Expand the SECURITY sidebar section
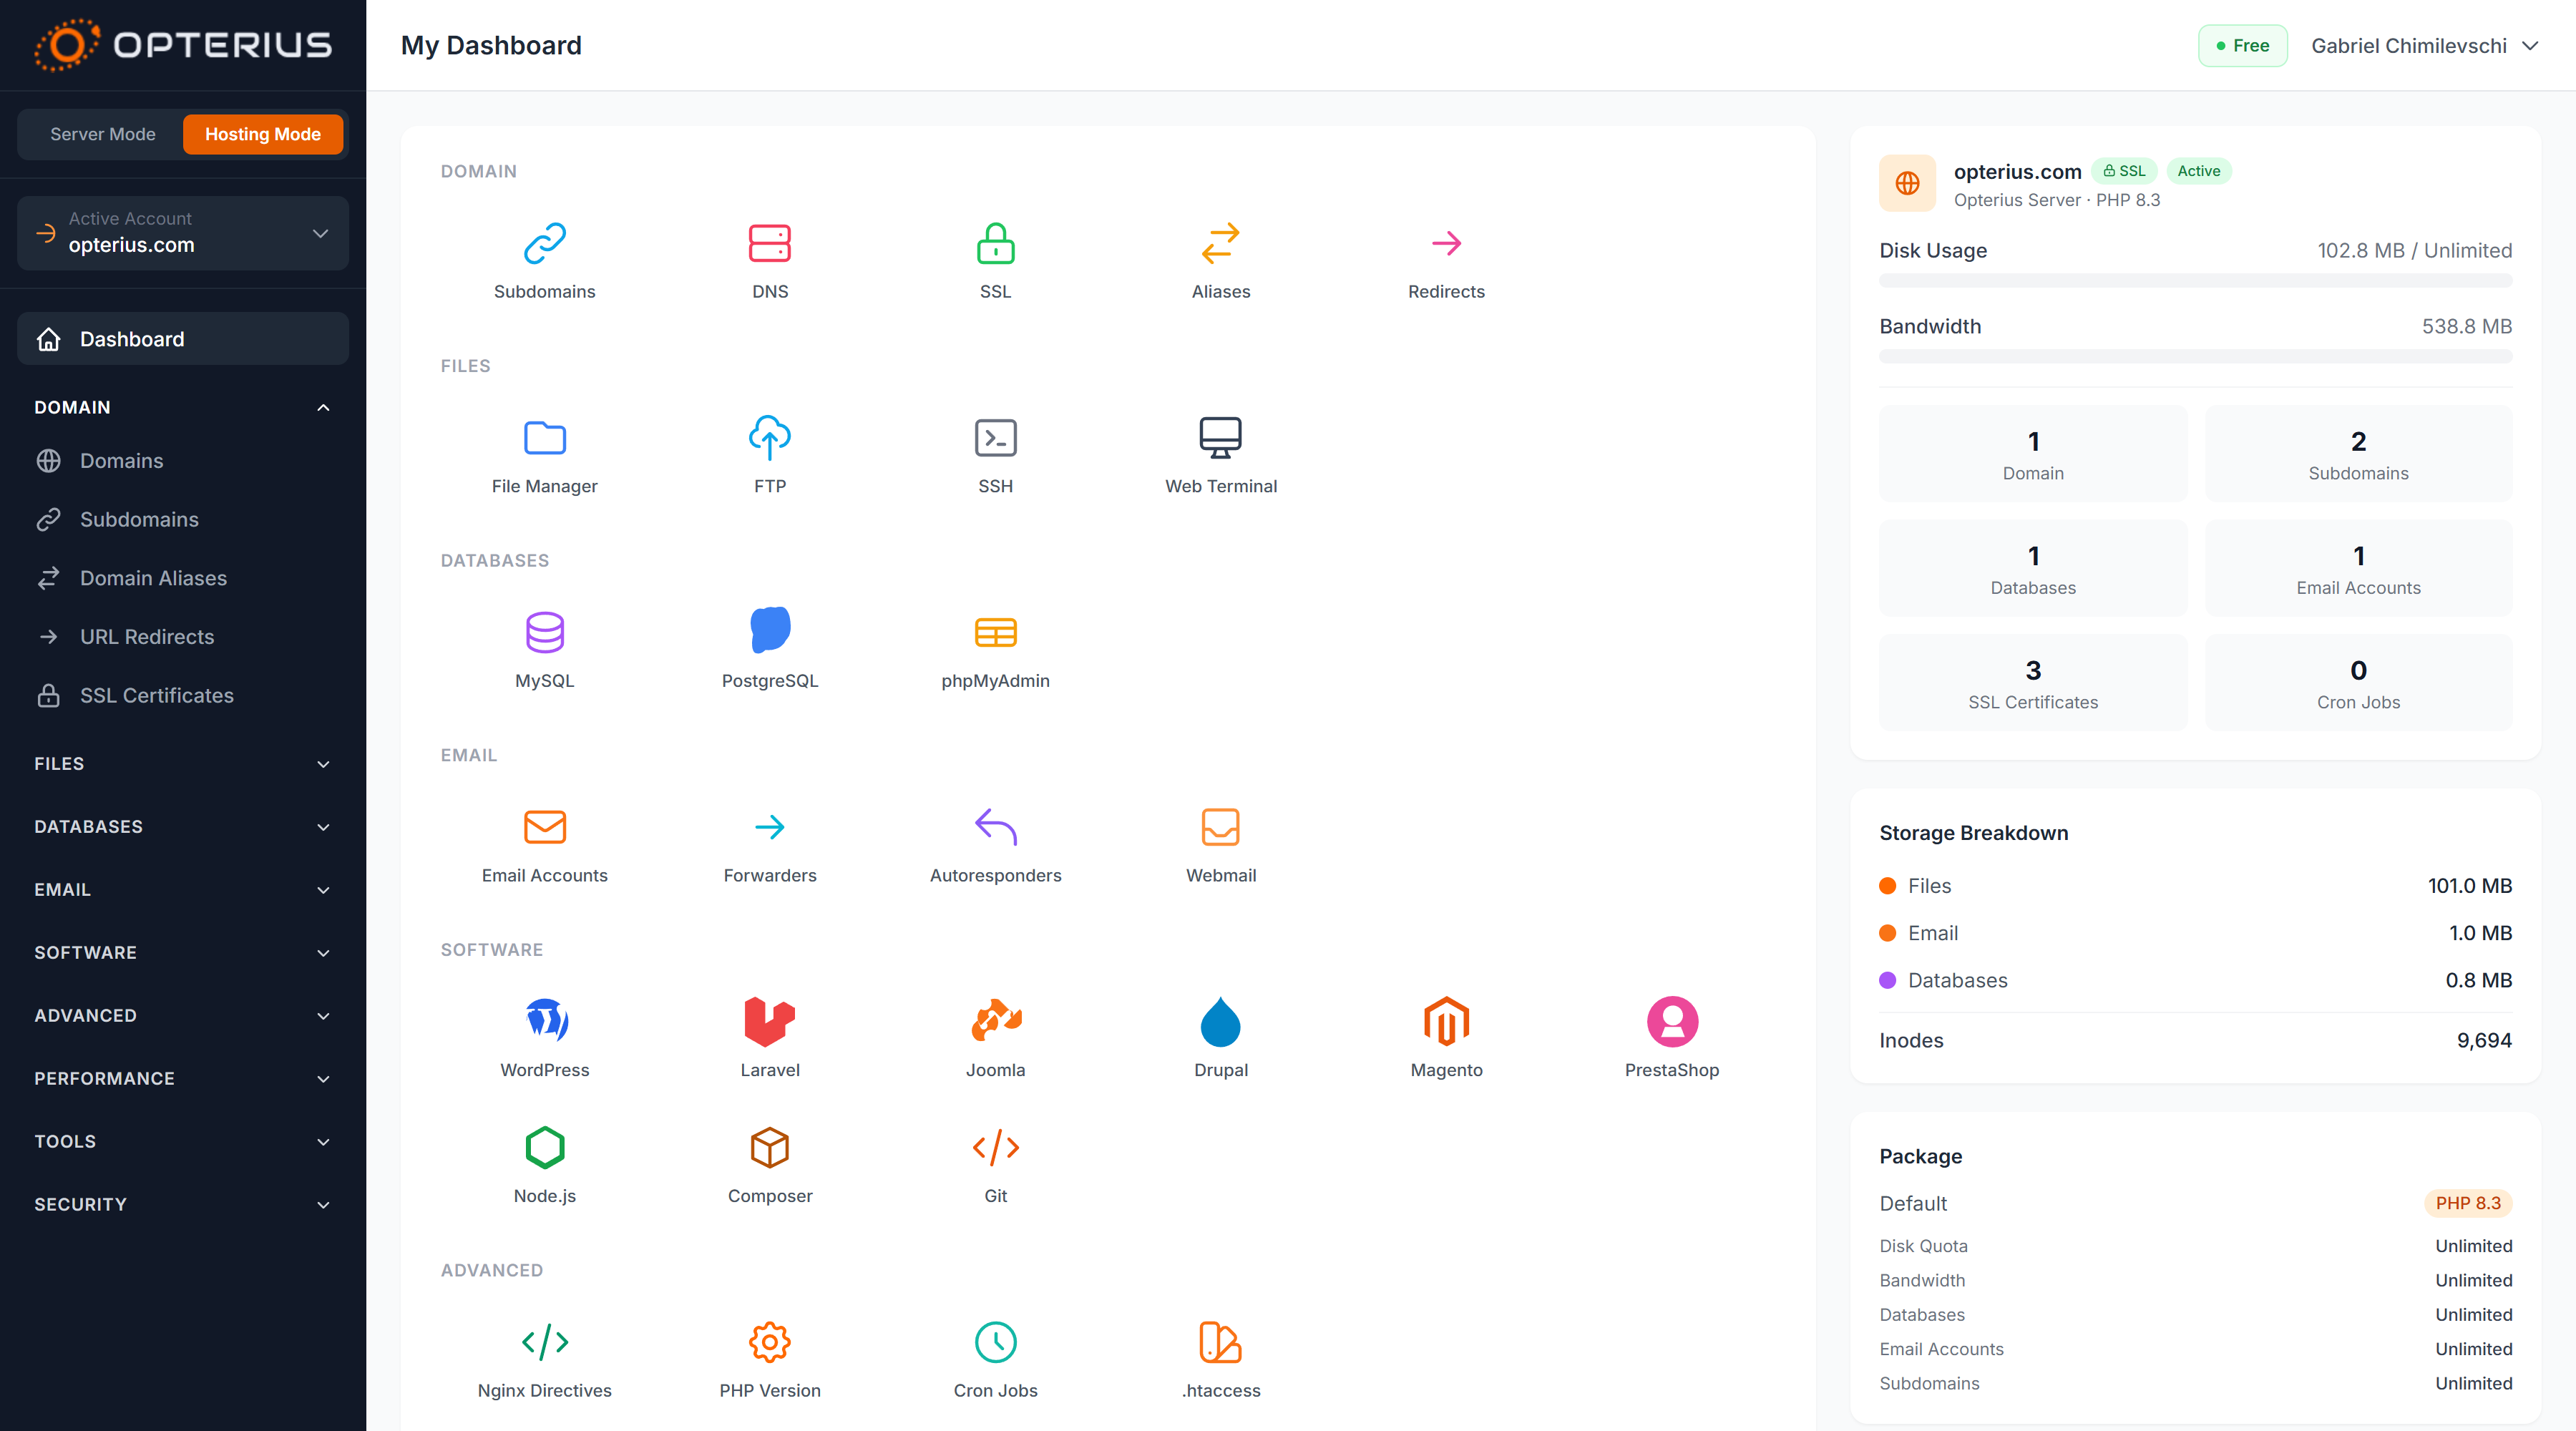This screenshot has height=1431, width=2576. (183, 1205)
